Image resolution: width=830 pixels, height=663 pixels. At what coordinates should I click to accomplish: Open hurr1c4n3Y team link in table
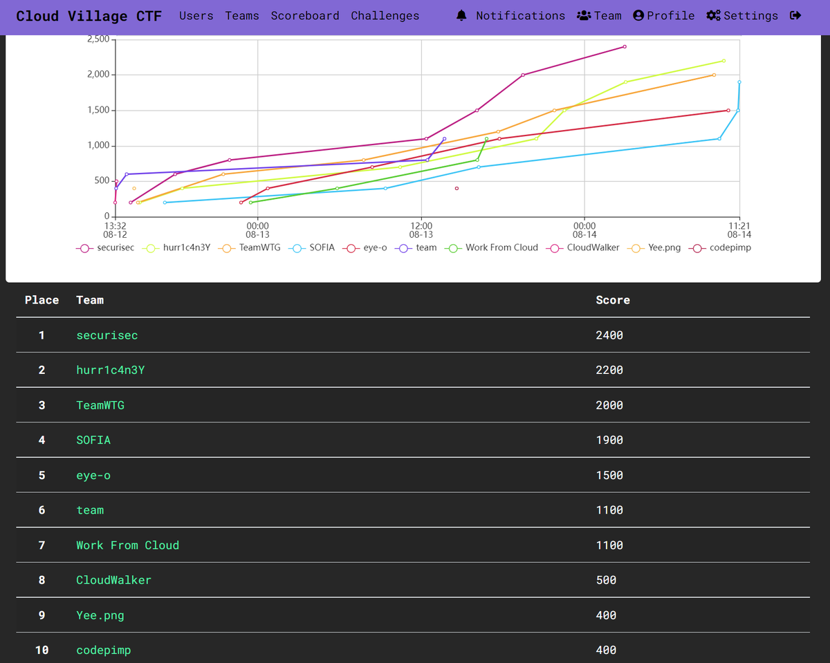pos(111,370)
